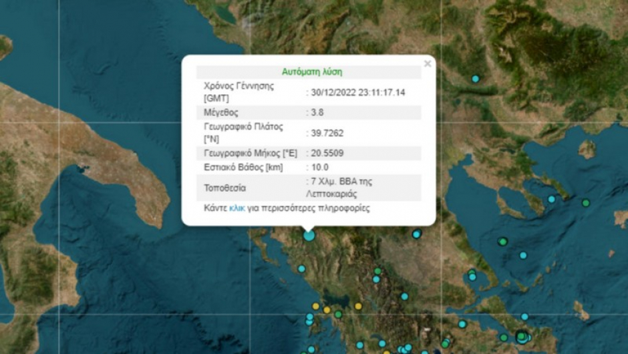Select the magnitude value '3.8'

click(x=317, y=112)
